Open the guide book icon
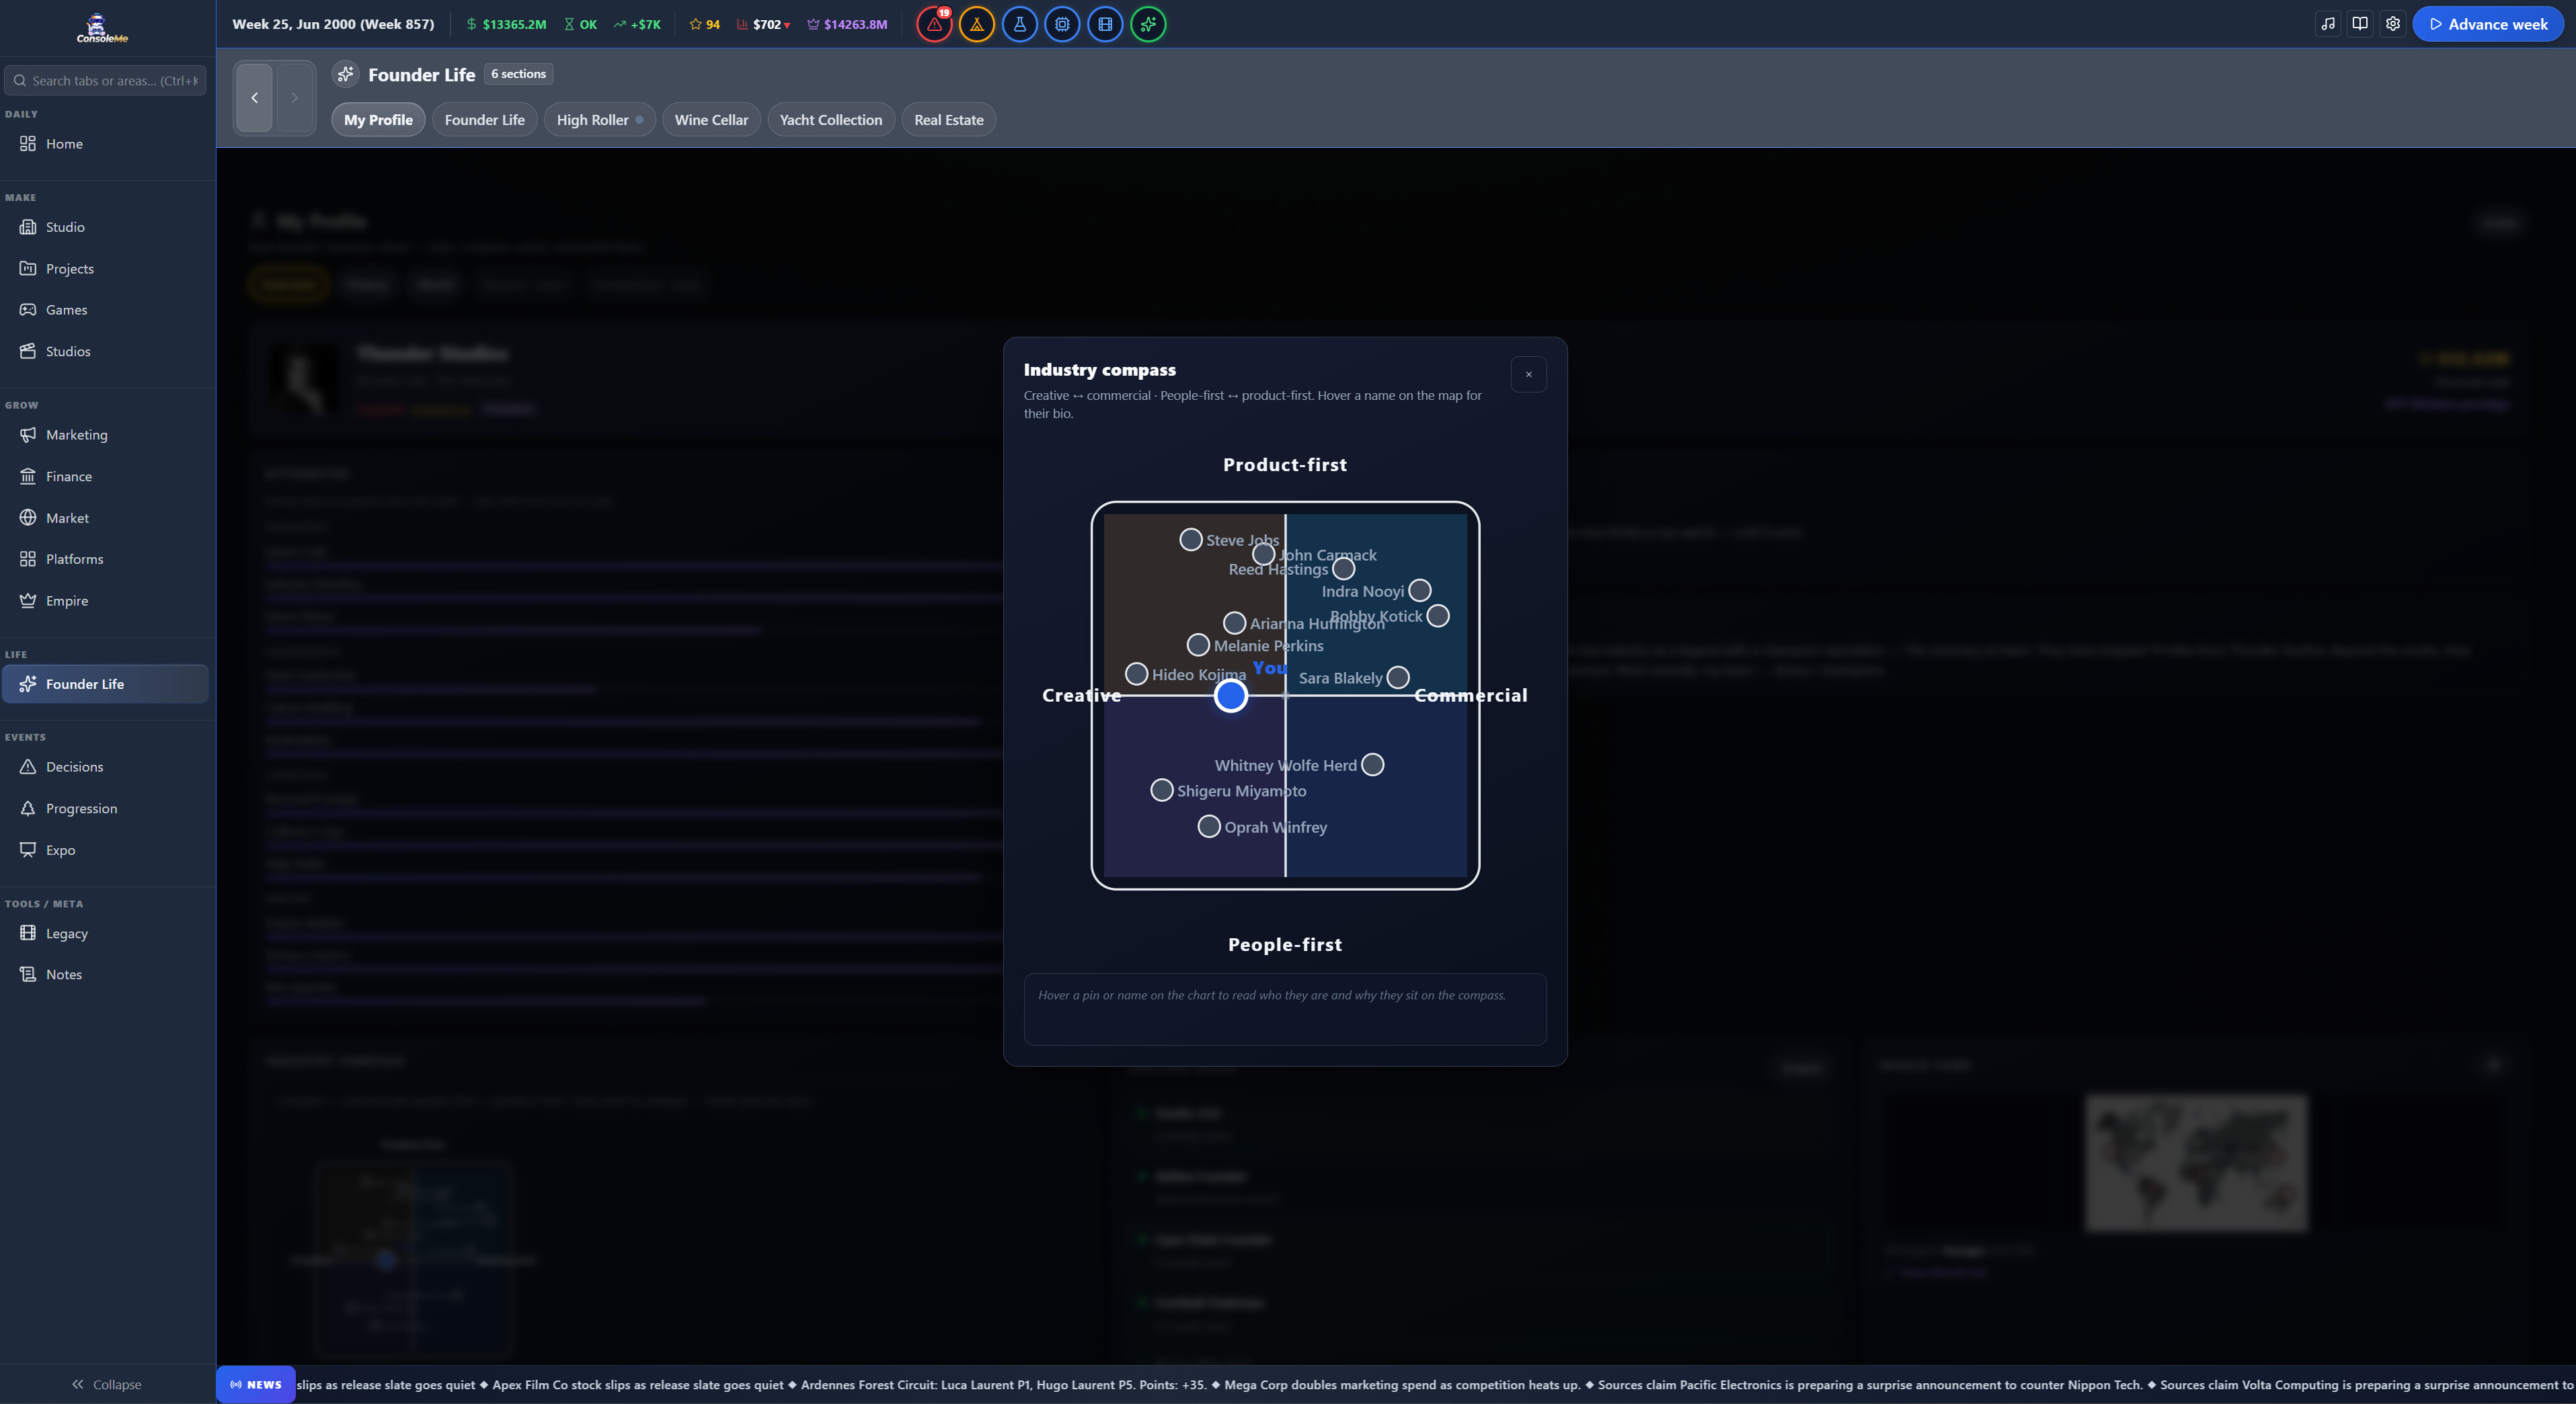 click(x=2360, y=24)
